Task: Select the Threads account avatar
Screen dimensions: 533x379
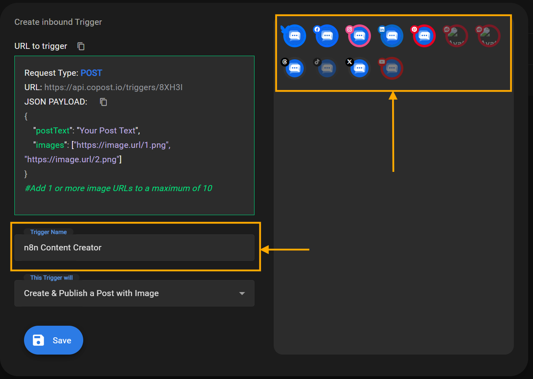Action: [x=295, y=69]
